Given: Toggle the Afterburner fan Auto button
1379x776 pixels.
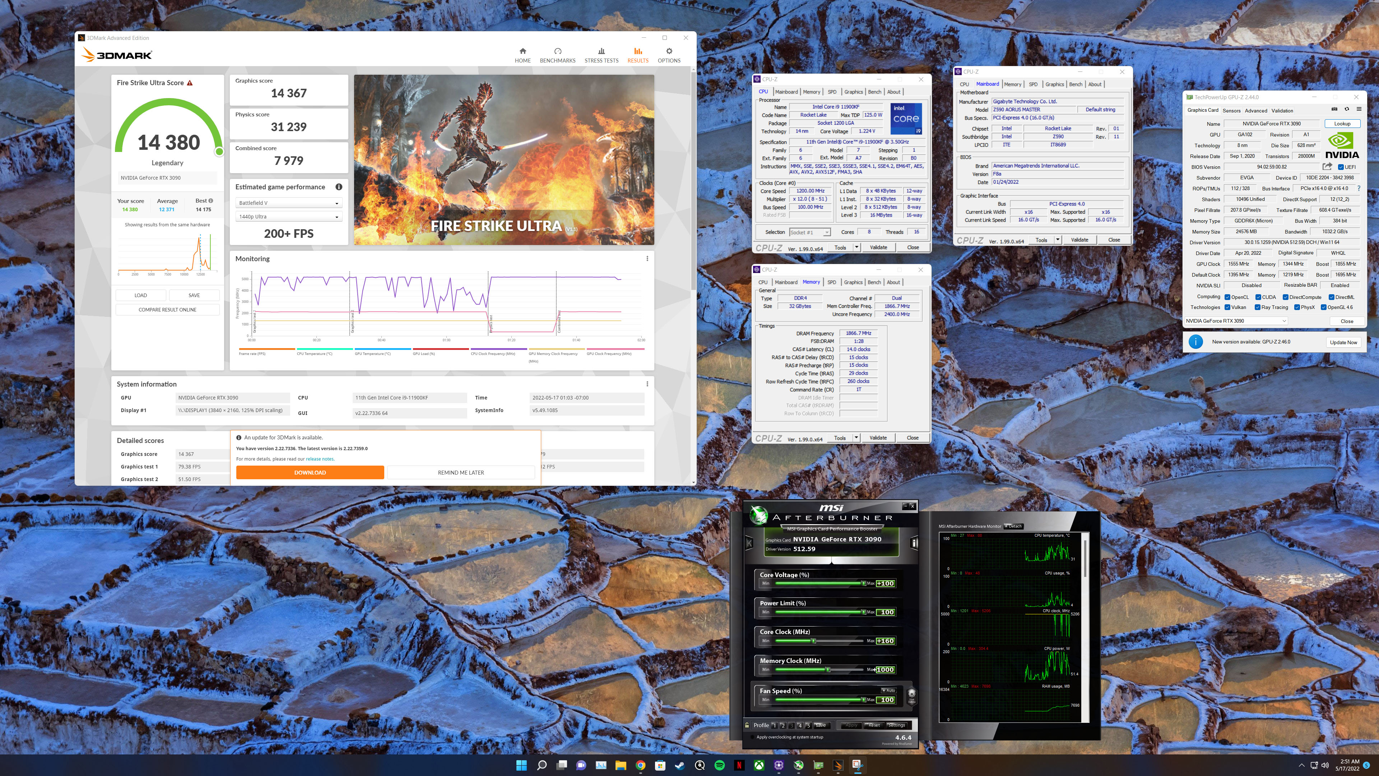Looking at the screenshot, I should click(889, 690).
